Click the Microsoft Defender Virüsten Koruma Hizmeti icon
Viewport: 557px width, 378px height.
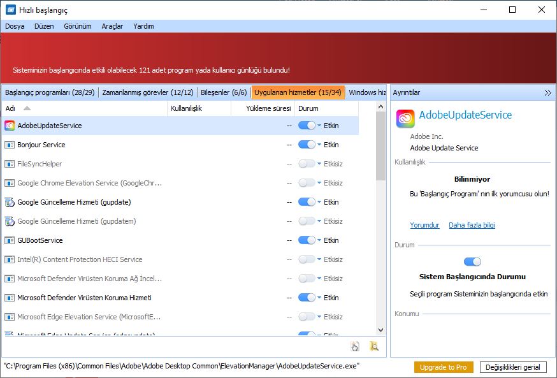click(10, 298)
